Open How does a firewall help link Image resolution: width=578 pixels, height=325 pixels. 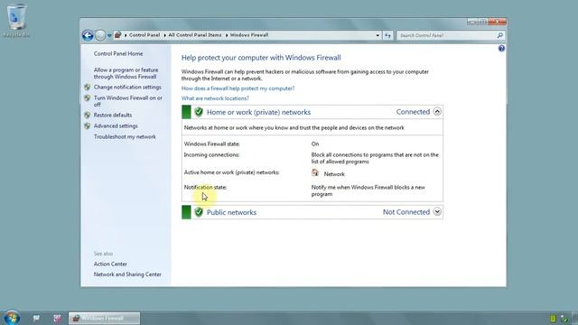tap(238, 88)
